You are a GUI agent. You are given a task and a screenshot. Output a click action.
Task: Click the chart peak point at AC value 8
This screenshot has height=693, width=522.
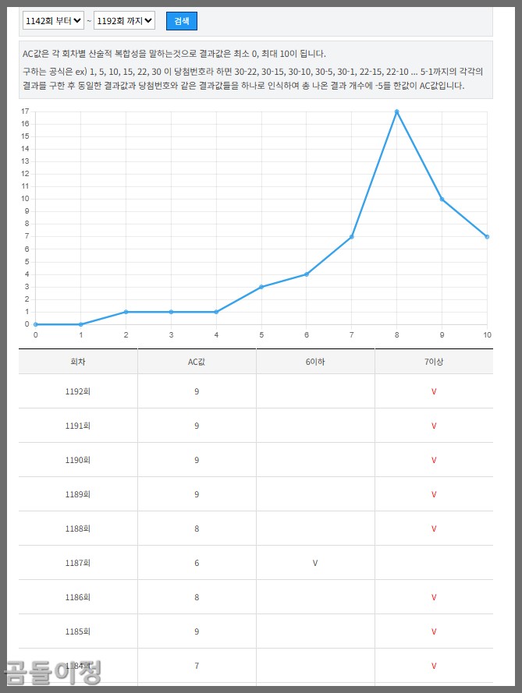(x=397, y=111)
